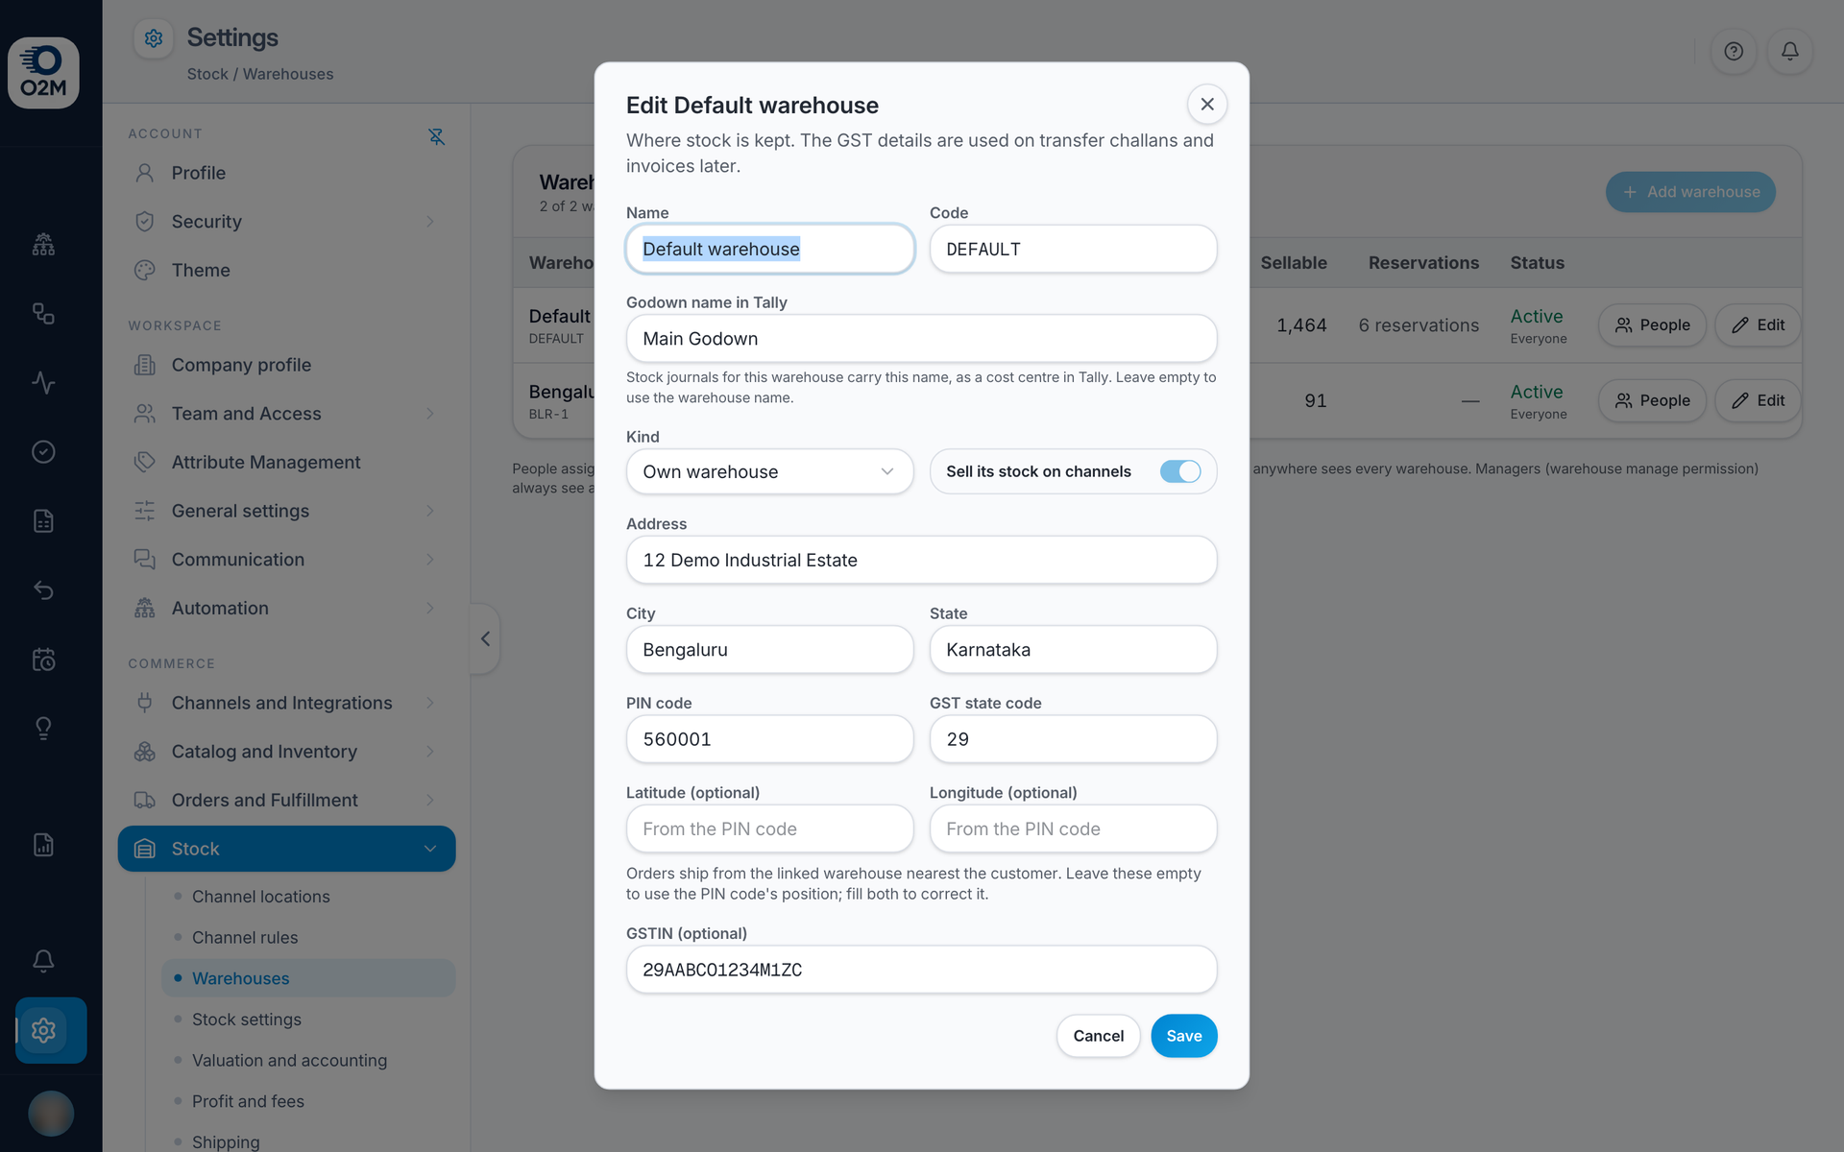Open the document icon in left rail

pyautogui.click(x=43, y=521)
